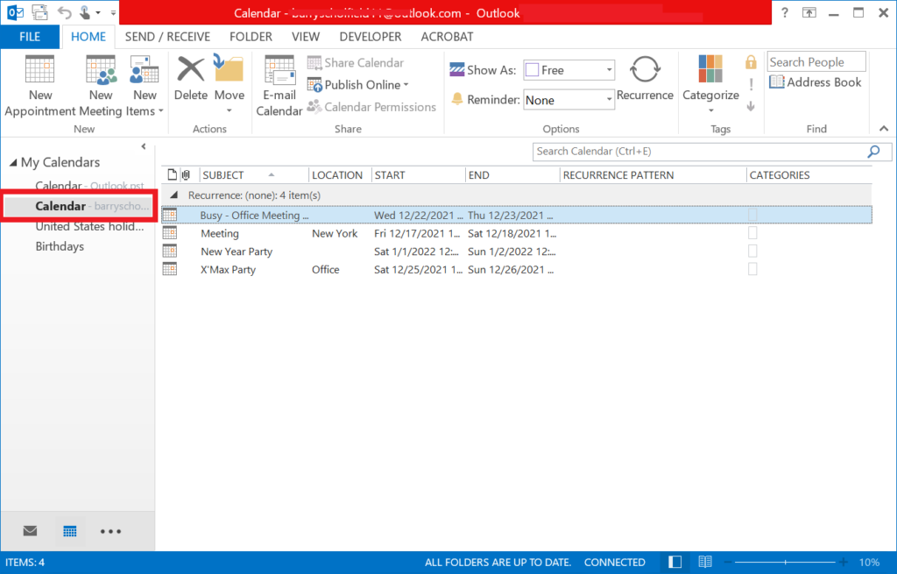Open the Address Book
The width and height of the screenshot is (897, 574).
click(816, 82)
